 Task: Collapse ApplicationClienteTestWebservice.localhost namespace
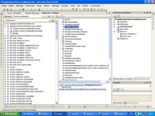(5, 26)
